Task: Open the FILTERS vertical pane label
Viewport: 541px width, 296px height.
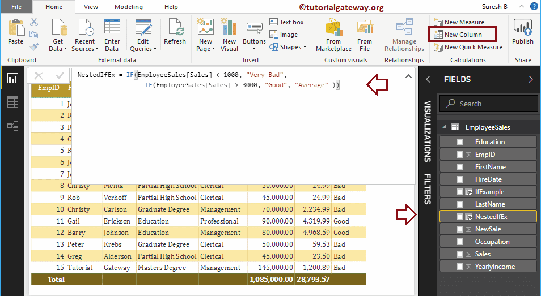Action: 428,189
